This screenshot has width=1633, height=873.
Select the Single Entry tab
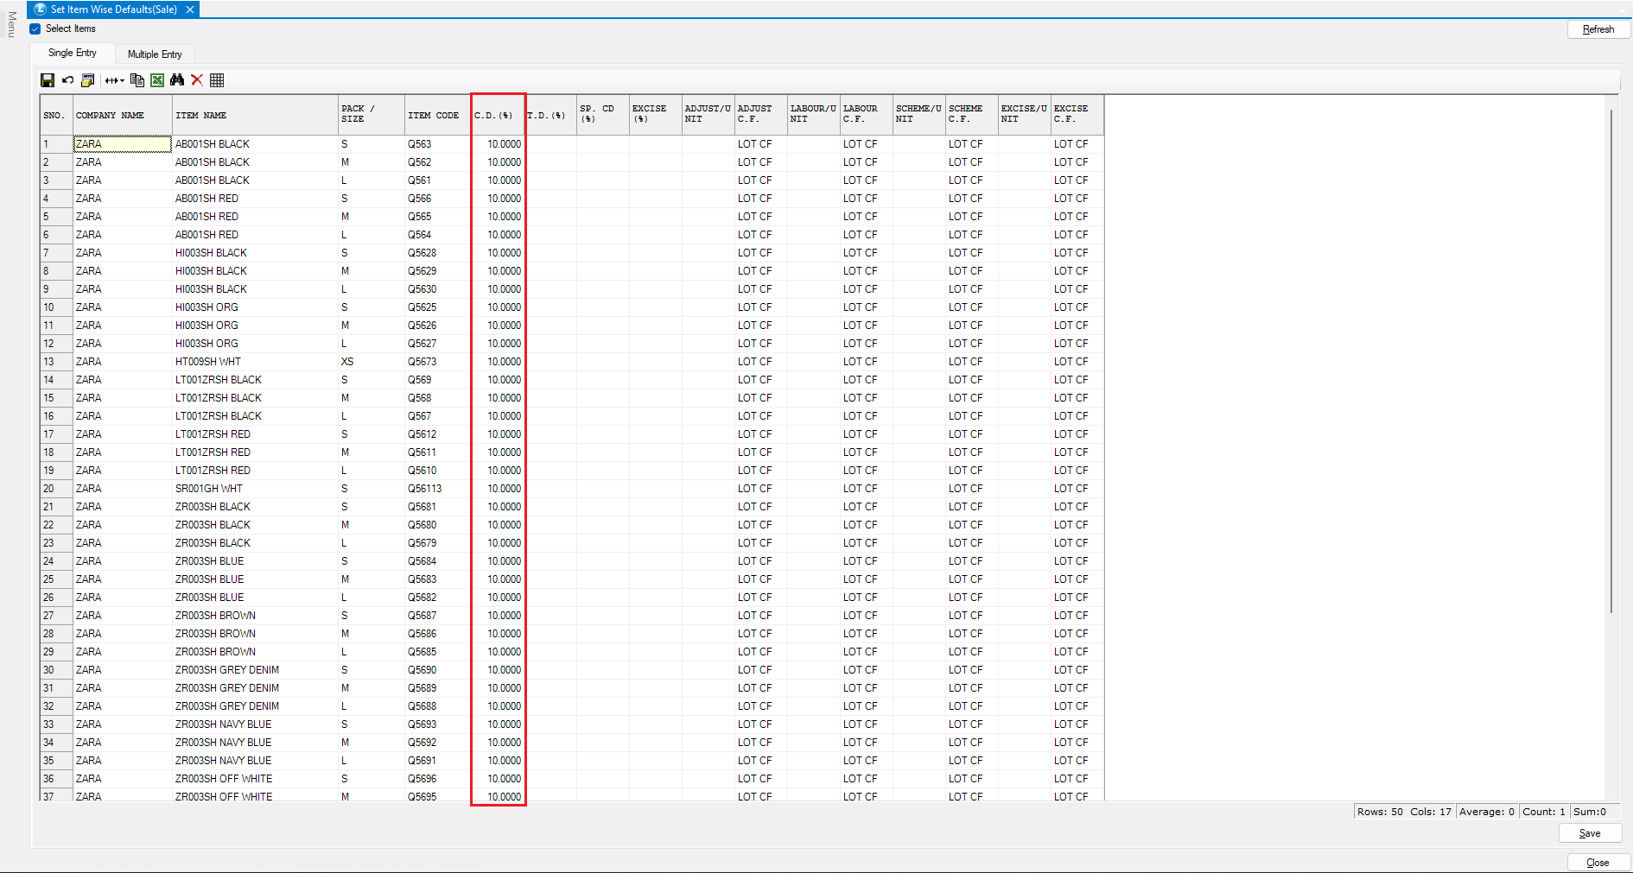[73, 53]
